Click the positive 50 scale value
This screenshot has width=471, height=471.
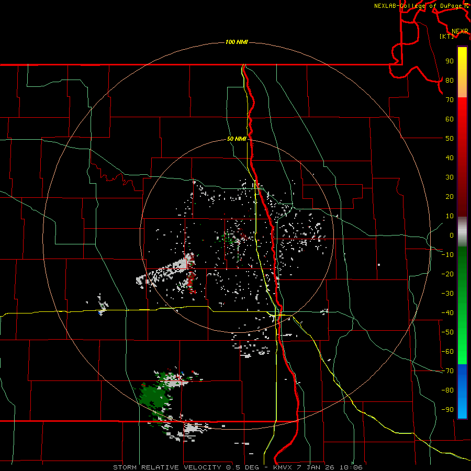click(450, 139)
